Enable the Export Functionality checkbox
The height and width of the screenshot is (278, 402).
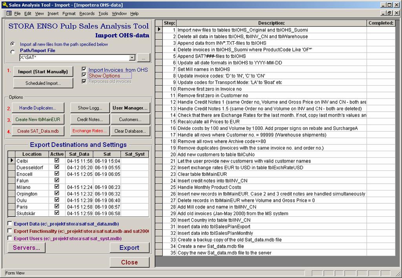pos(10,231)
